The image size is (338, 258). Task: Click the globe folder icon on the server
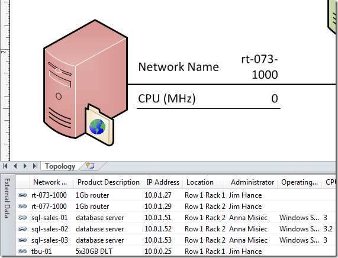coord(99,125)
